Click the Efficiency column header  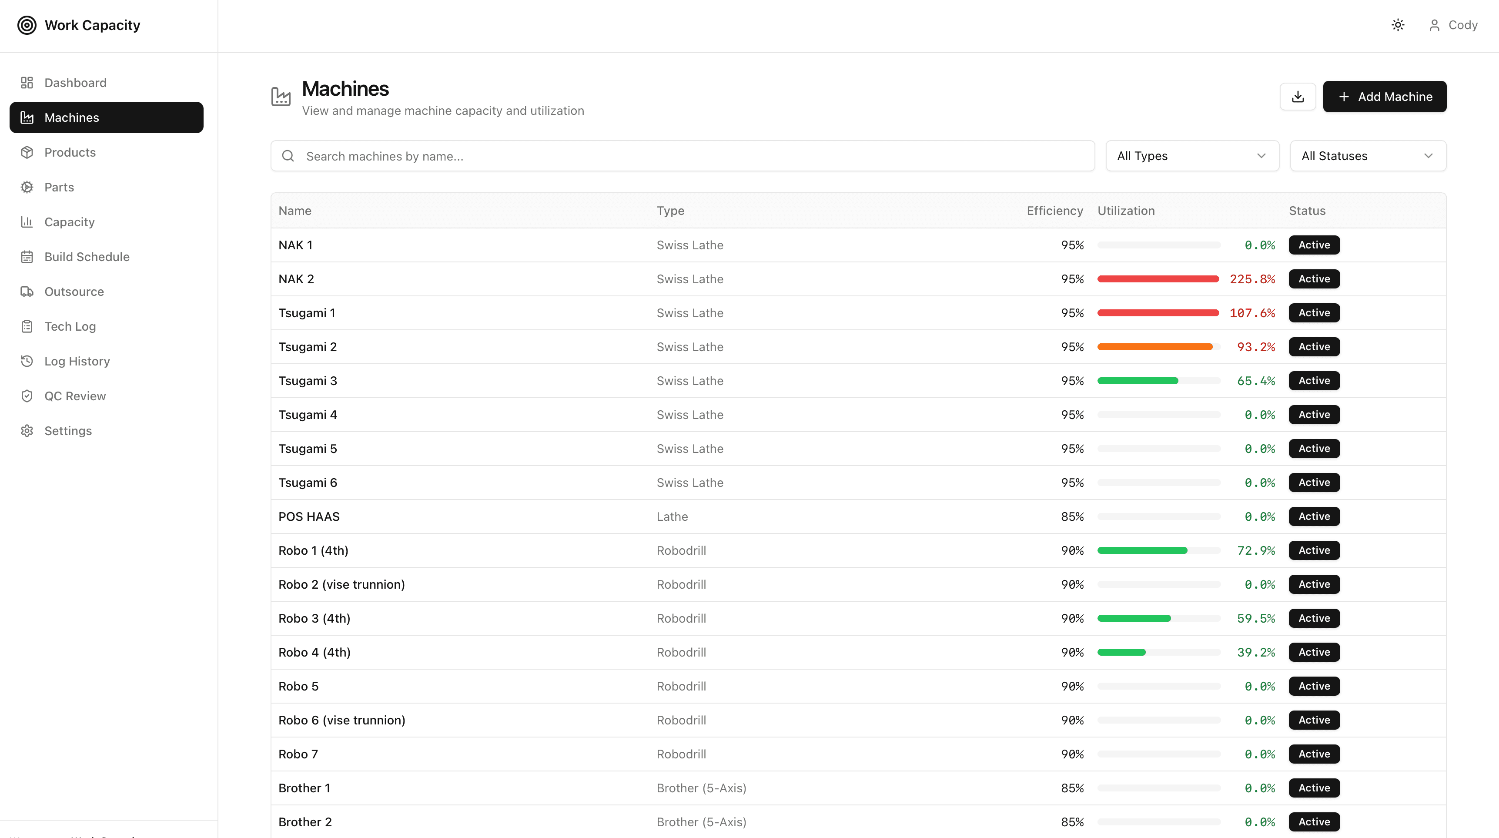pos(1054,211)
